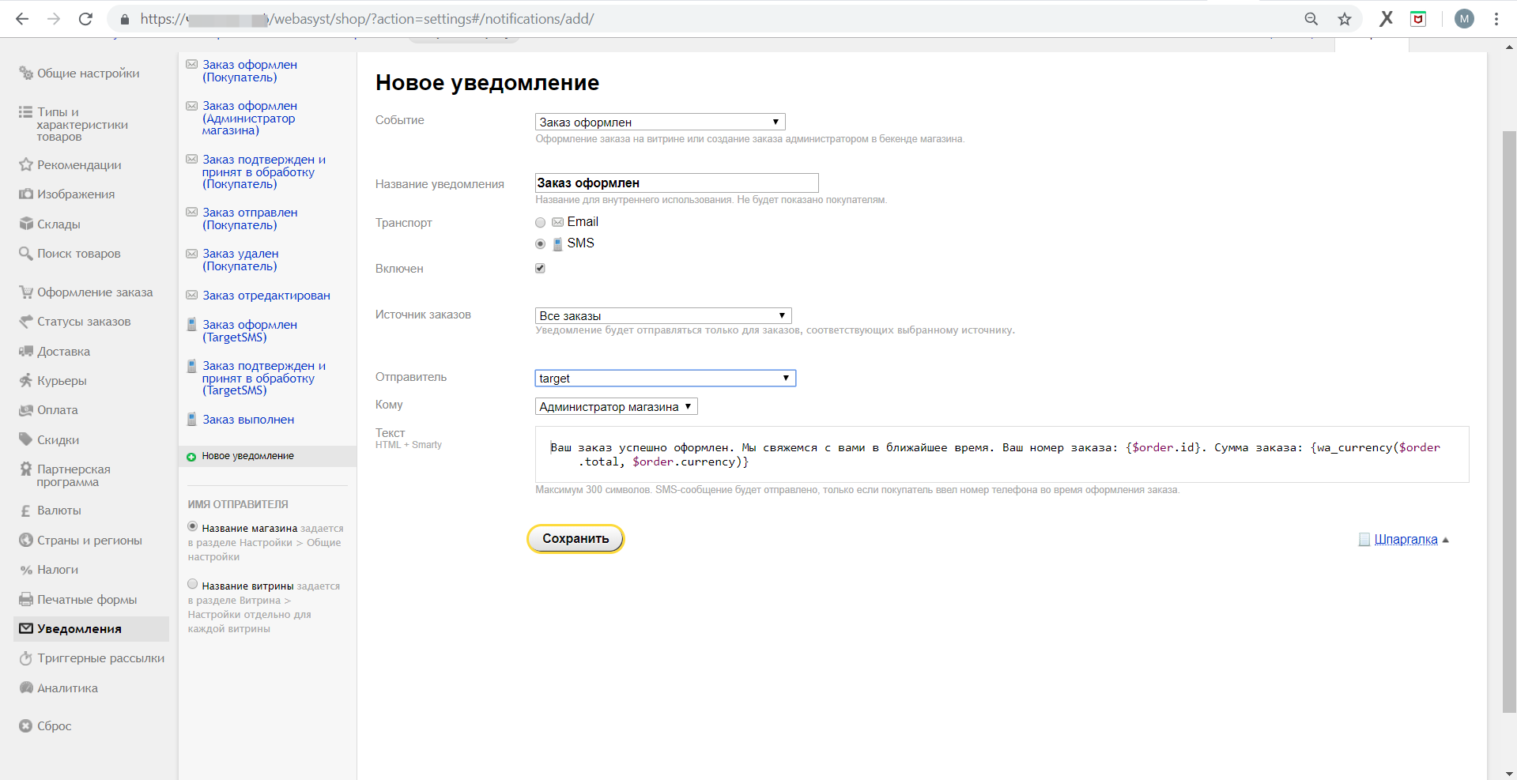Click the browser back arrow
The image size is (1517, 780).
(x=22, y=19)
